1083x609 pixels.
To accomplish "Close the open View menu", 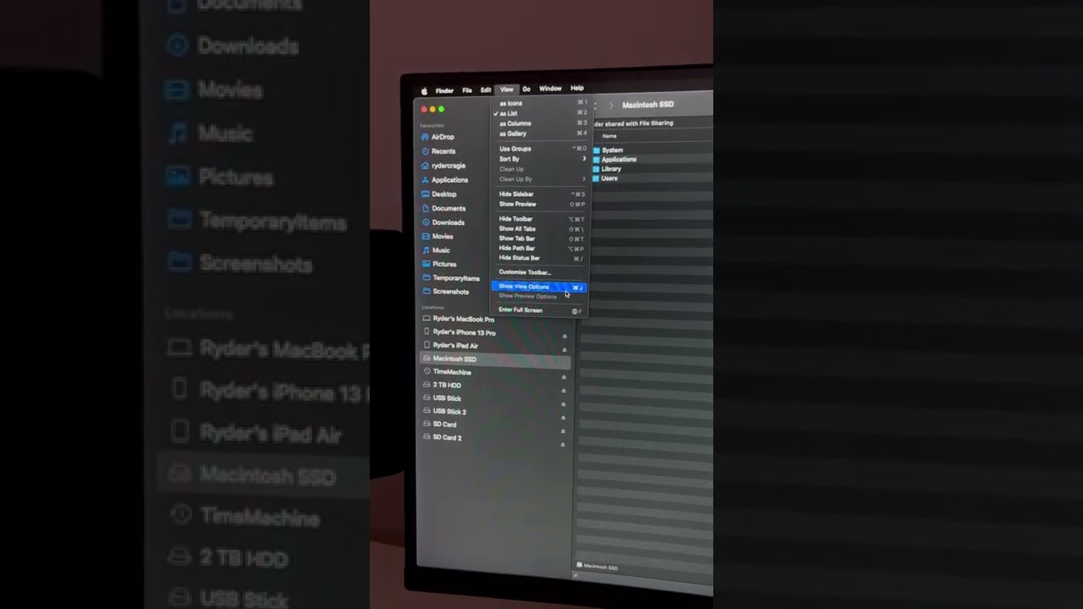I will click(506, 90).
